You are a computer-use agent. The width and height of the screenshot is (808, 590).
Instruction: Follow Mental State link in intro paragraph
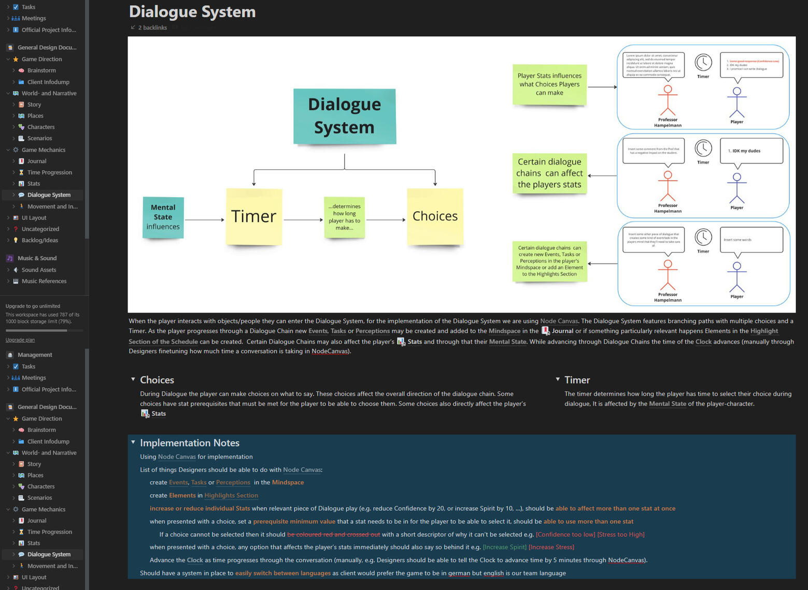click(507, 342)
